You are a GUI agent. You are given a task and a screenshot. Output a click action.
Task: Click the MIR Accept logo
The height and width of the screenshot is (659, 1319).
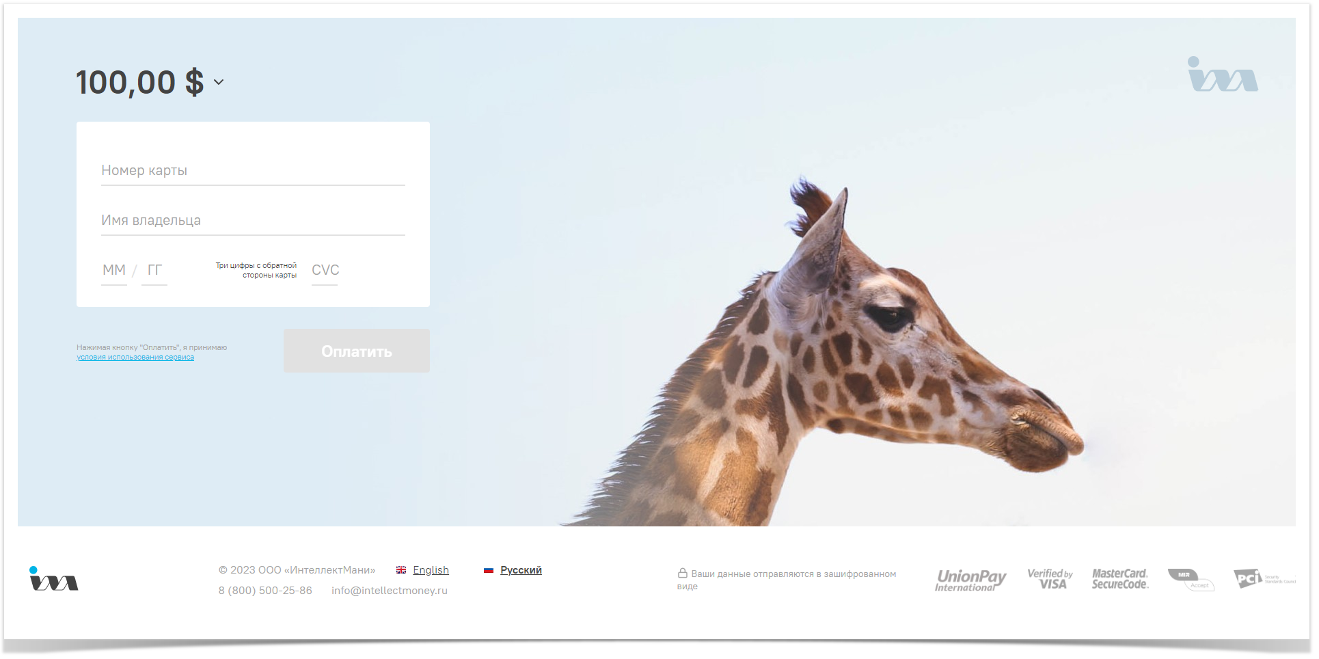[x=1191, y=580]
